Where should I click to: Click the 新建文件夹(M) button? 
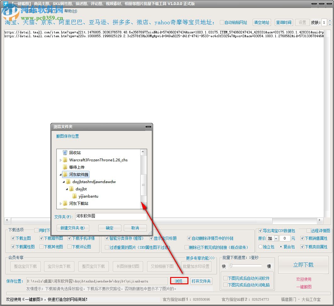pyautogui.click(x=73, y=228)
